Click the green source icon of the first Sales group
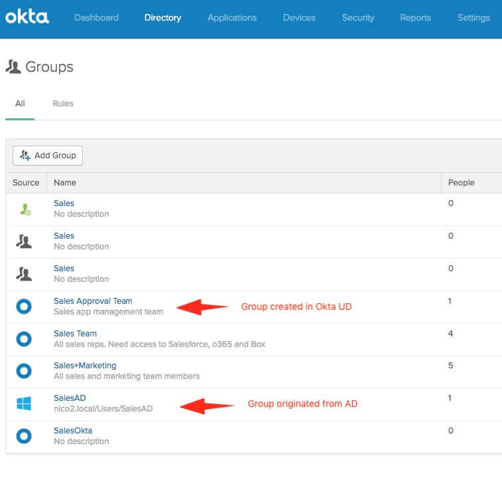Viewport: 502px width, 478px height. point(24,209)
